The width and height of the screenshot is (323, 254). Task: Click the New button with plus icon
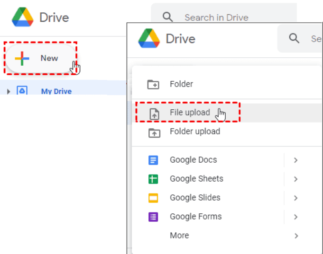(x=41, y=58)
